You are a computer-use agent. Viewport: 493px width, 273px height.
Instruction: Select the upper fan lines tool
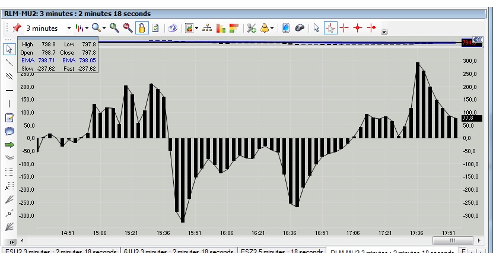pos(9,200)
